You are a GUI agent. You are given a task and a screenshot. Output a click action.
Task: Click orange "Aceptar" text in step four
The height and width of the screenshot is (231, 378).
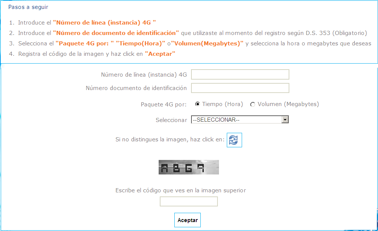[160, 54]
